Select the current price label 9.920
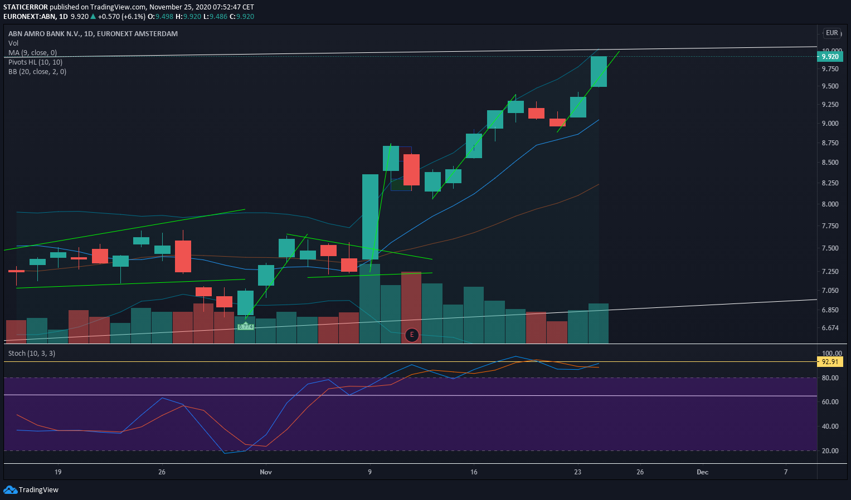The image size is (851, 500). pos(830,56)
